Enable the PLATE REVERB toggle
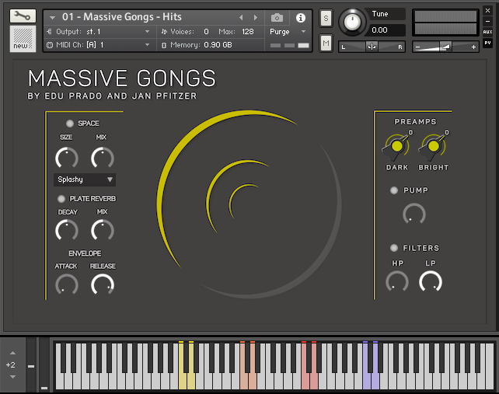 62,199
